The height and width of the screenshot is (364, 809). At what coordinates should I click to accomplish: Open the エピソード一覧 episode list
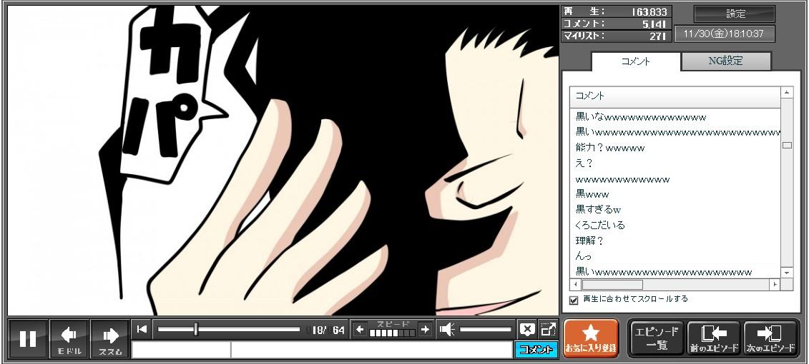click(656, 338)
